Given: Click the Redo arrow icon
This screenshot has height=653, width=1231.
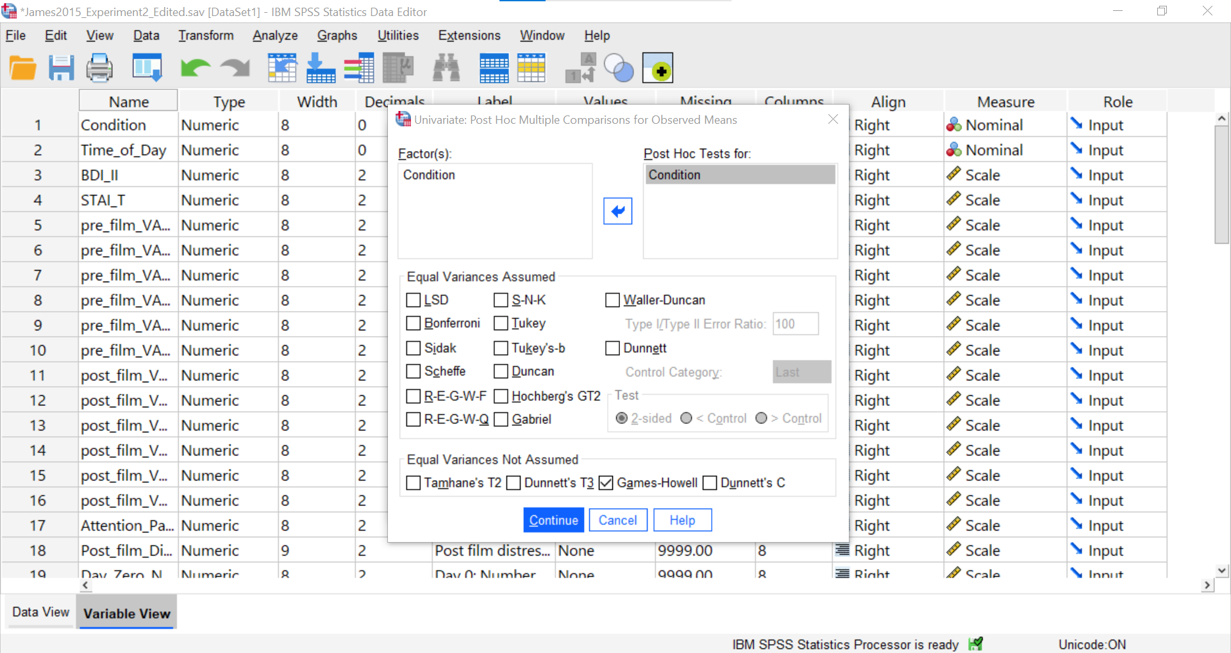Looking at the screenshot, I should tap(235, 68).
